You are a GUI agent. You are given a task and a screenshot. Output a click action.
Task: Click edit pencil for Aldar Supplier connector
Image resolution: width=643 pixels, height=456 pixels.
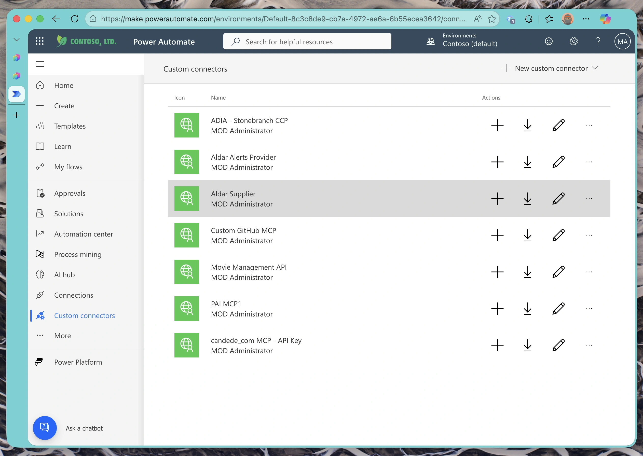(x=558, y=199)
